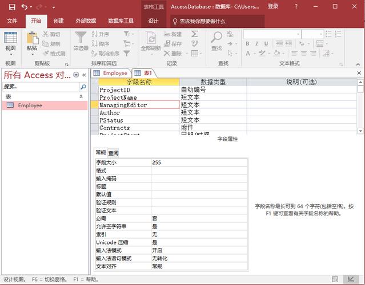Click the Save icon in quick access toolbar
Viewport: 365px width, 285px height.
pos(12,7)
